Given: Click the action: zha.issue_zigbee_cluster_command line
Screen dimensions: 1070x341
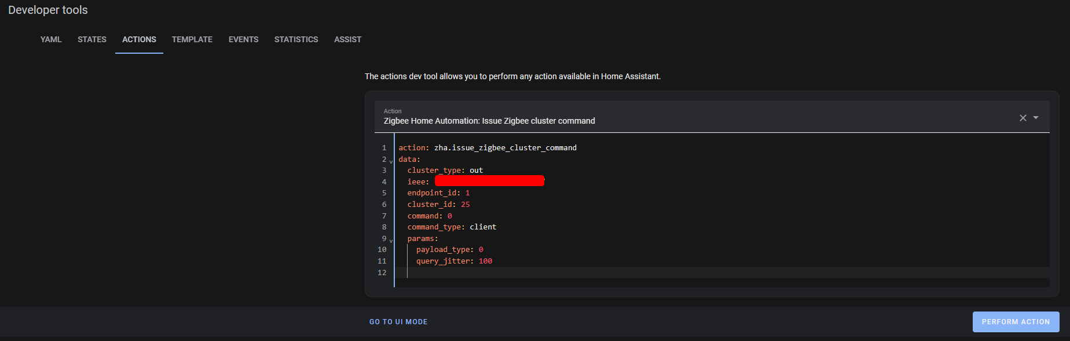Looking at the screenshot, I should pos(488,148).
